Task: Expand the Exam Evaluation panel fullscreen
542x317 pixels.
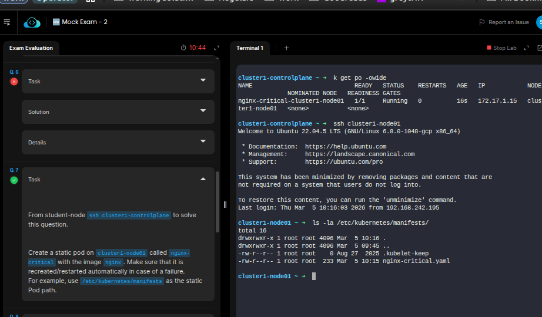Action: pyautogui.click(x=216, y=48)
